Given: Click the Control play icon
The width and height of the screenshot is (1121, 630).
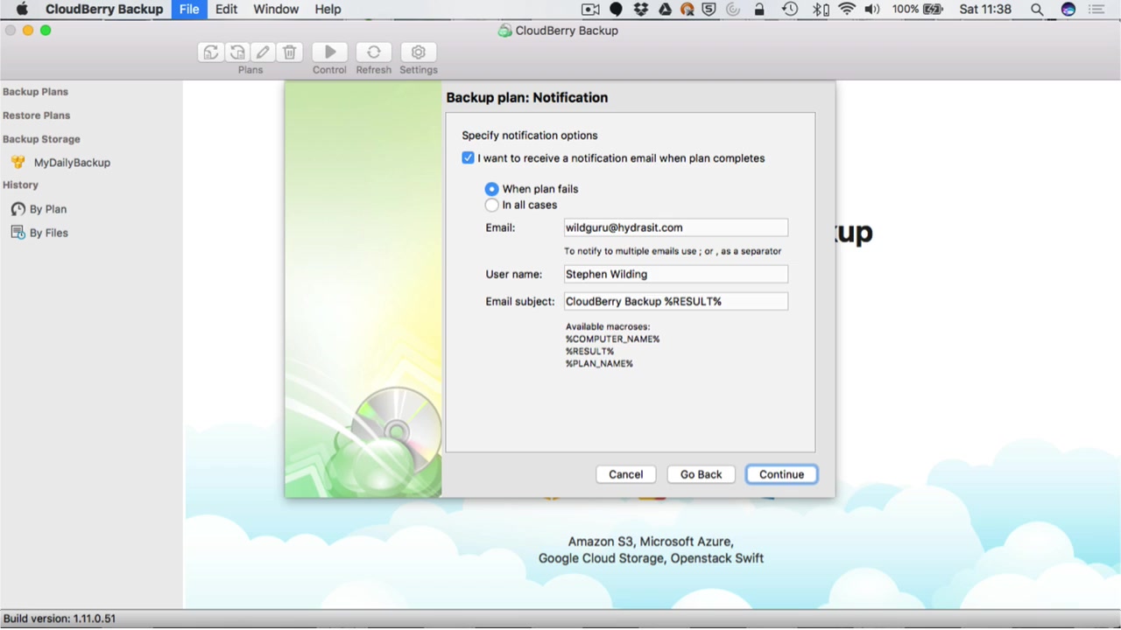Looking at the screenshot, I should (330, 52).
